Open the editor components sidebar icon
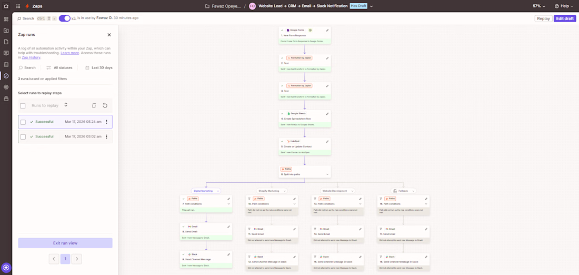This screenshot has width=579, height=275. [6, 19]
